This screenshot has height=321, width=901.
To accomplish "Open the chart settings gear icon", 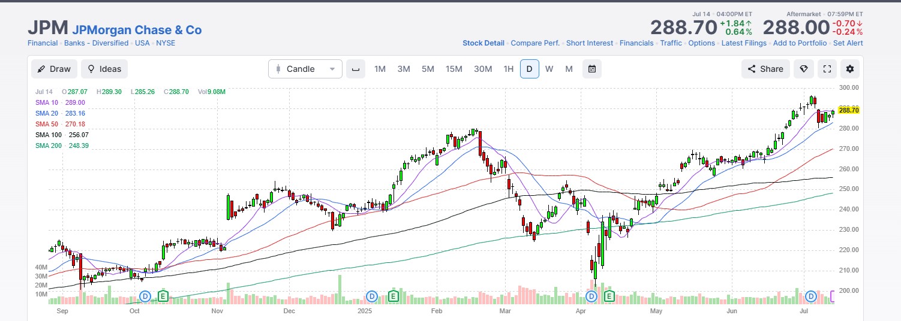I will (849, 69).
